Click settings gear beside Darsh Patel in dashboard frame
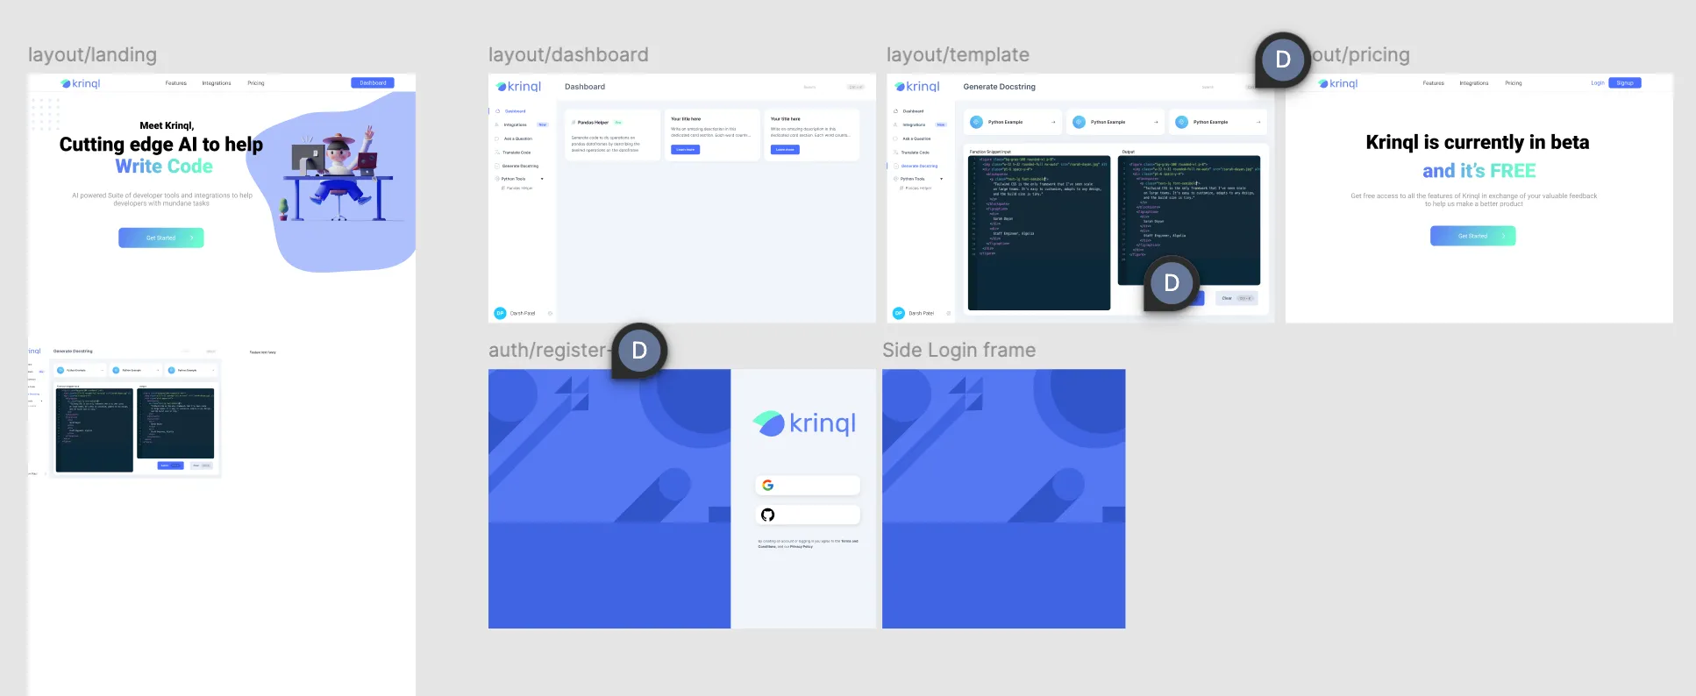The height and width of the screenshot is (696, 1696). [550, 313]
